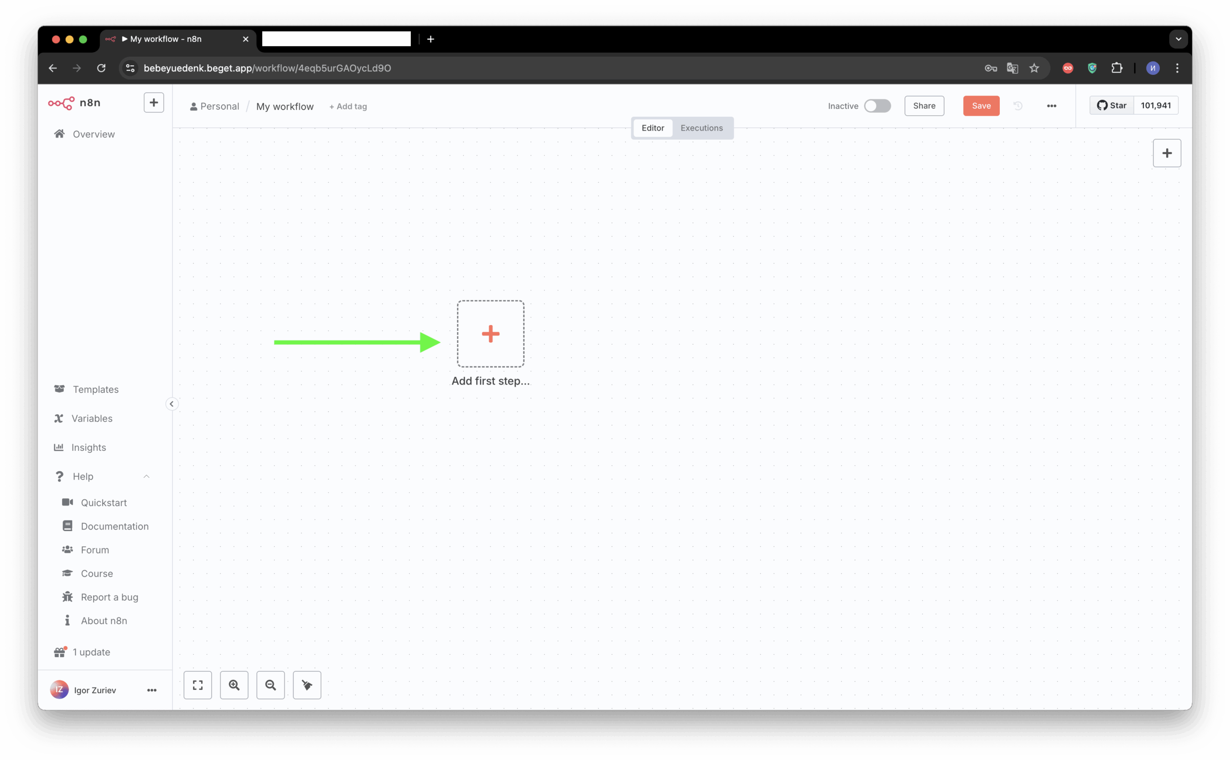Click the fit-to-view canvas icon
The image size is (1230, 760).
[x=197, y=685]
